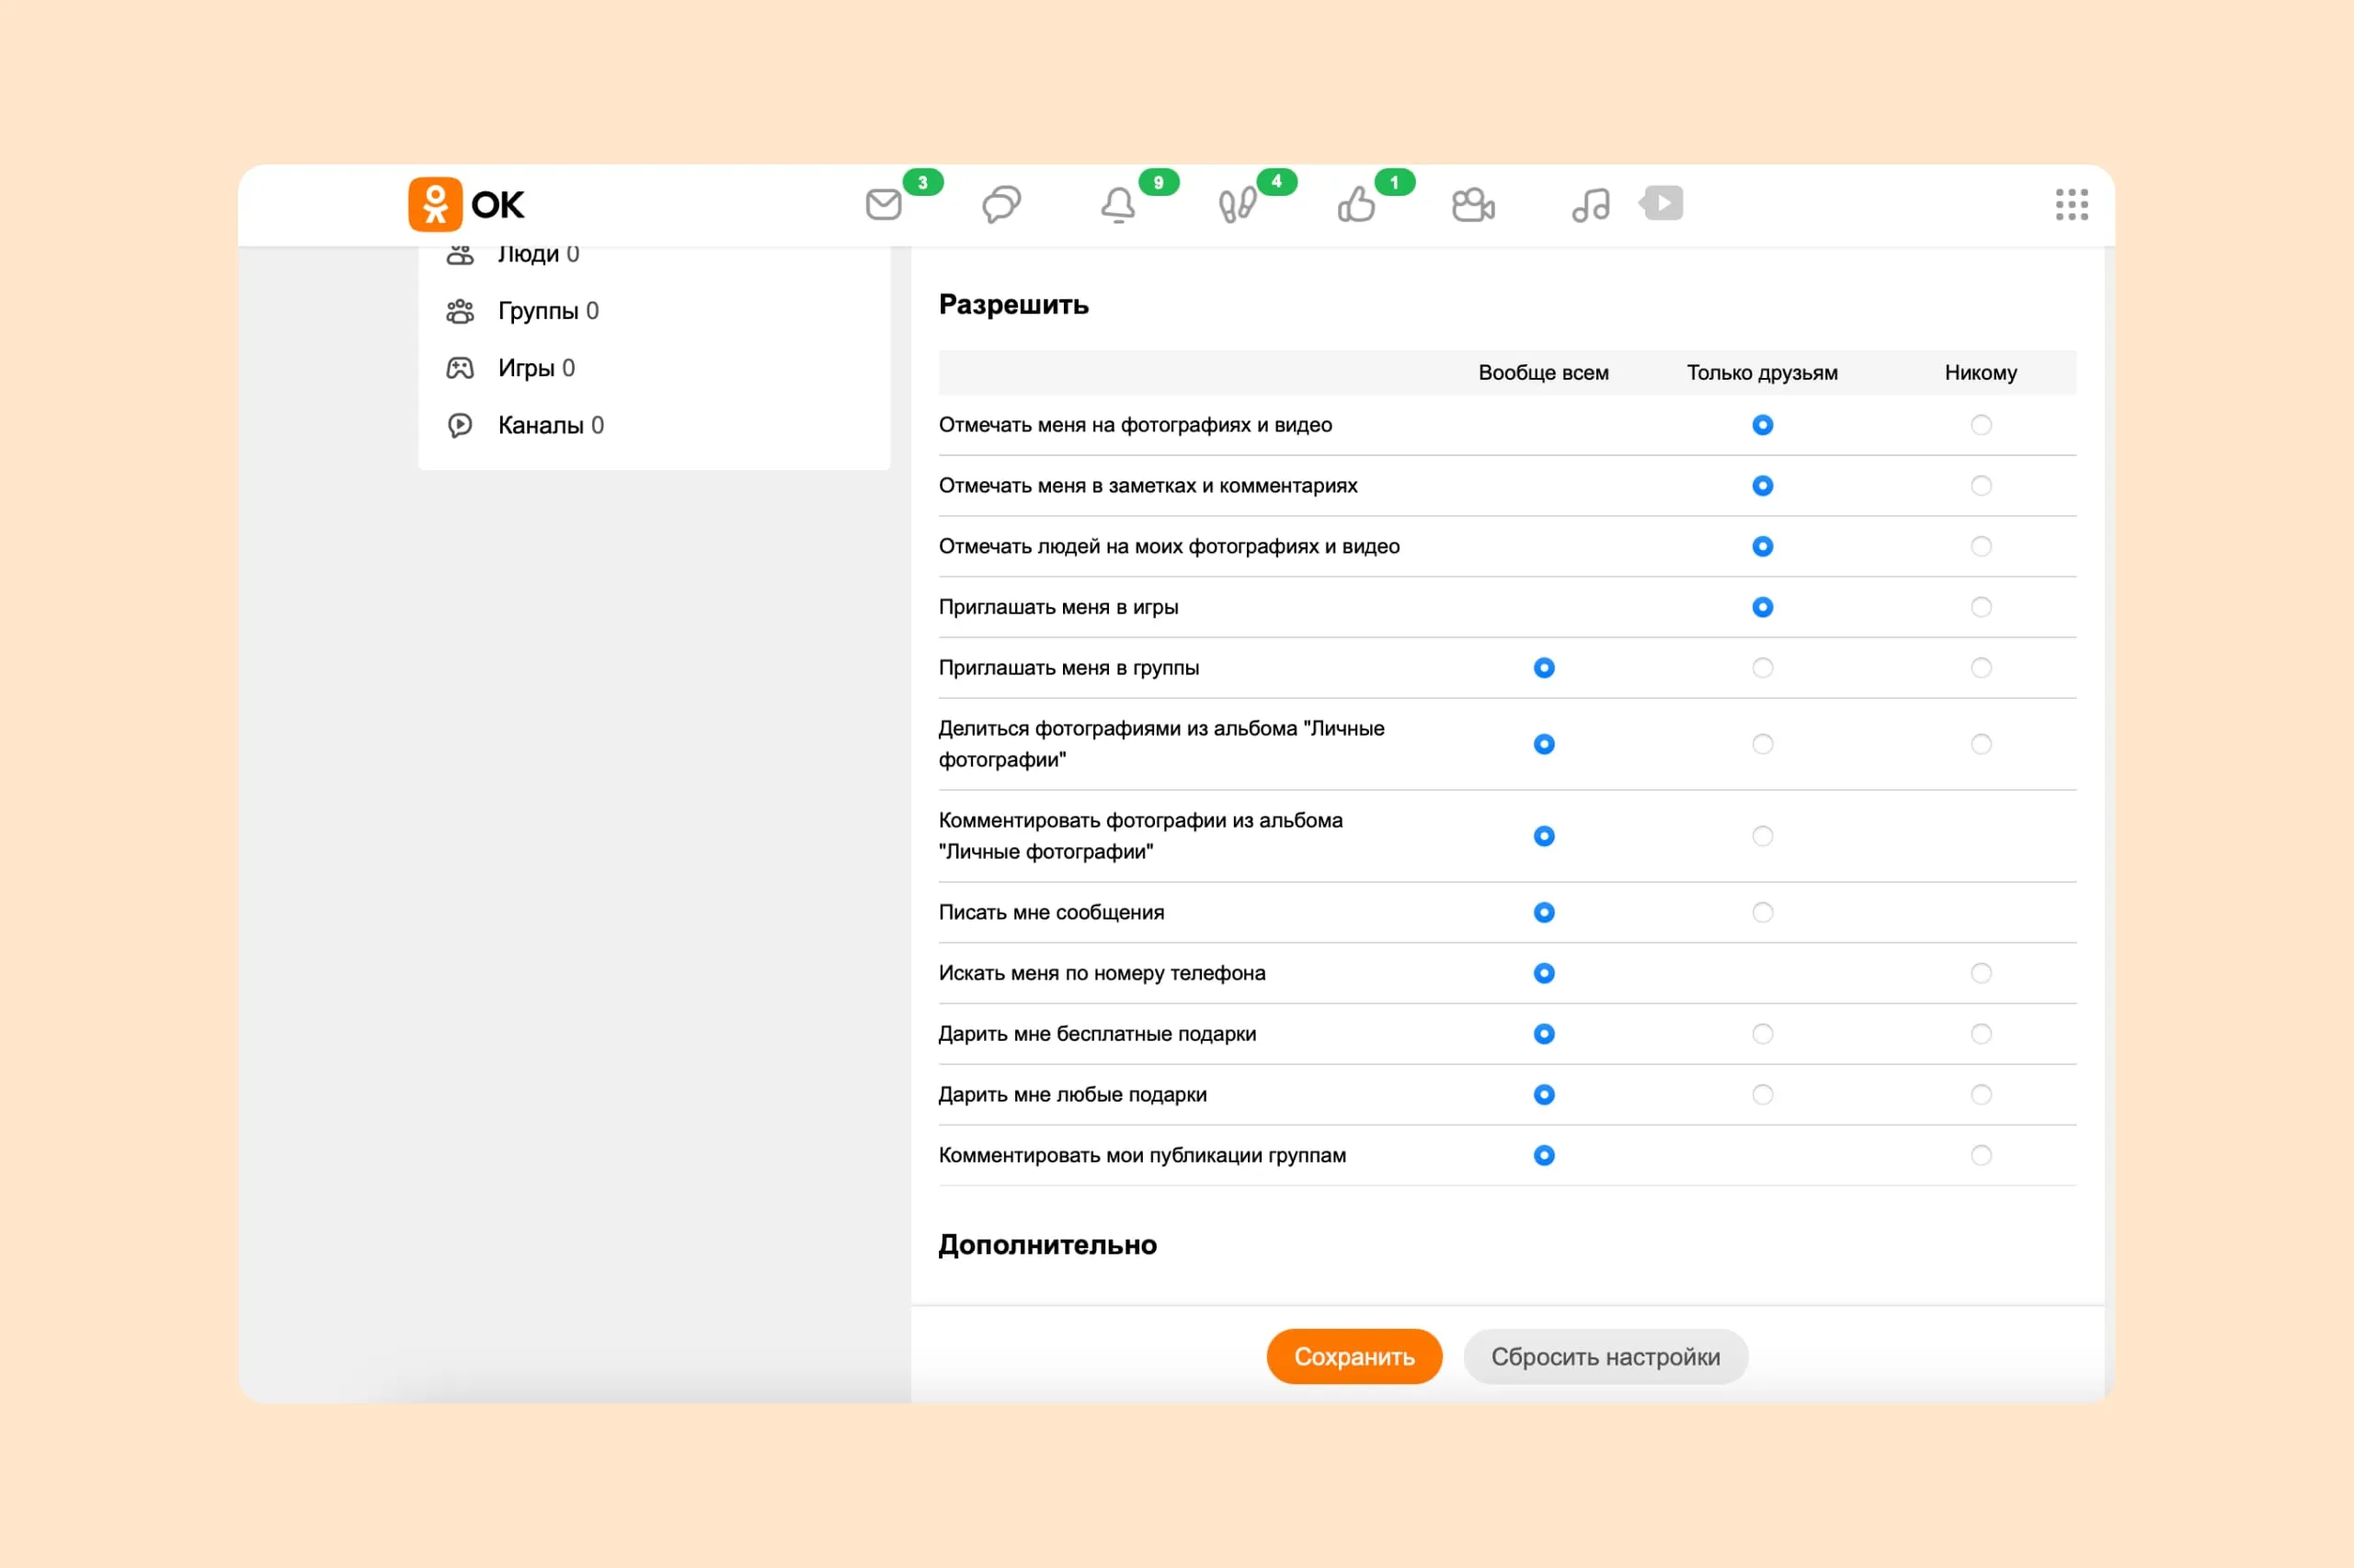Set sharing personal album photos to Никому
Image resolution: width=2354 pixels, height=1568 pixels.
click(x=1980, y=744)
